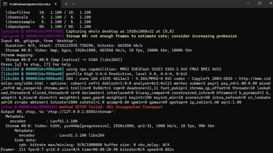Maximize the terminal window
The height and width of the screenshot is (153, 273).
pos(259,3)
